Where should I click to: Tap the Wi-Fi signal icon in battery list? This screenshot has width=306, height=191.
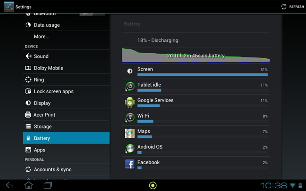[x=130, y=118]
